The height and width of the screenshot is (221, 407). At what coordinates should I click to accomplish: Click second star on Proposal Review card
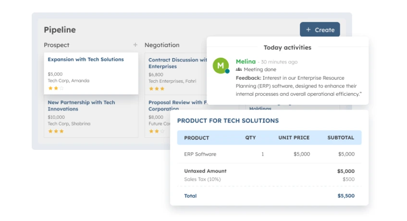(x=157, y=131)
